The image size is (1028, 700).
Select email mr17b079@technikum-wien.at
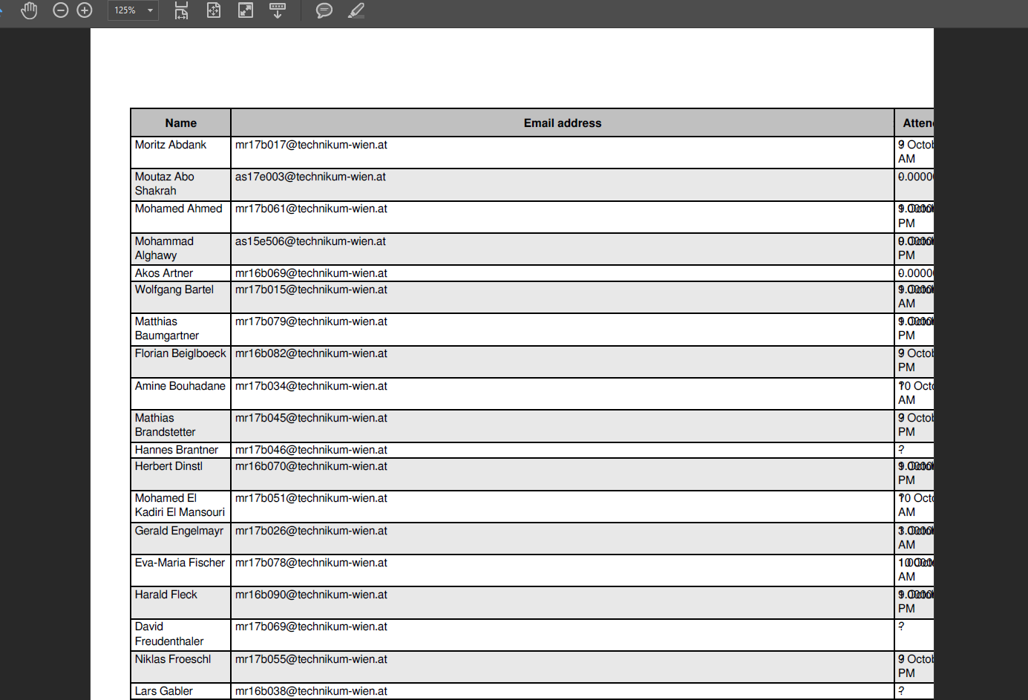coord(311,321)
